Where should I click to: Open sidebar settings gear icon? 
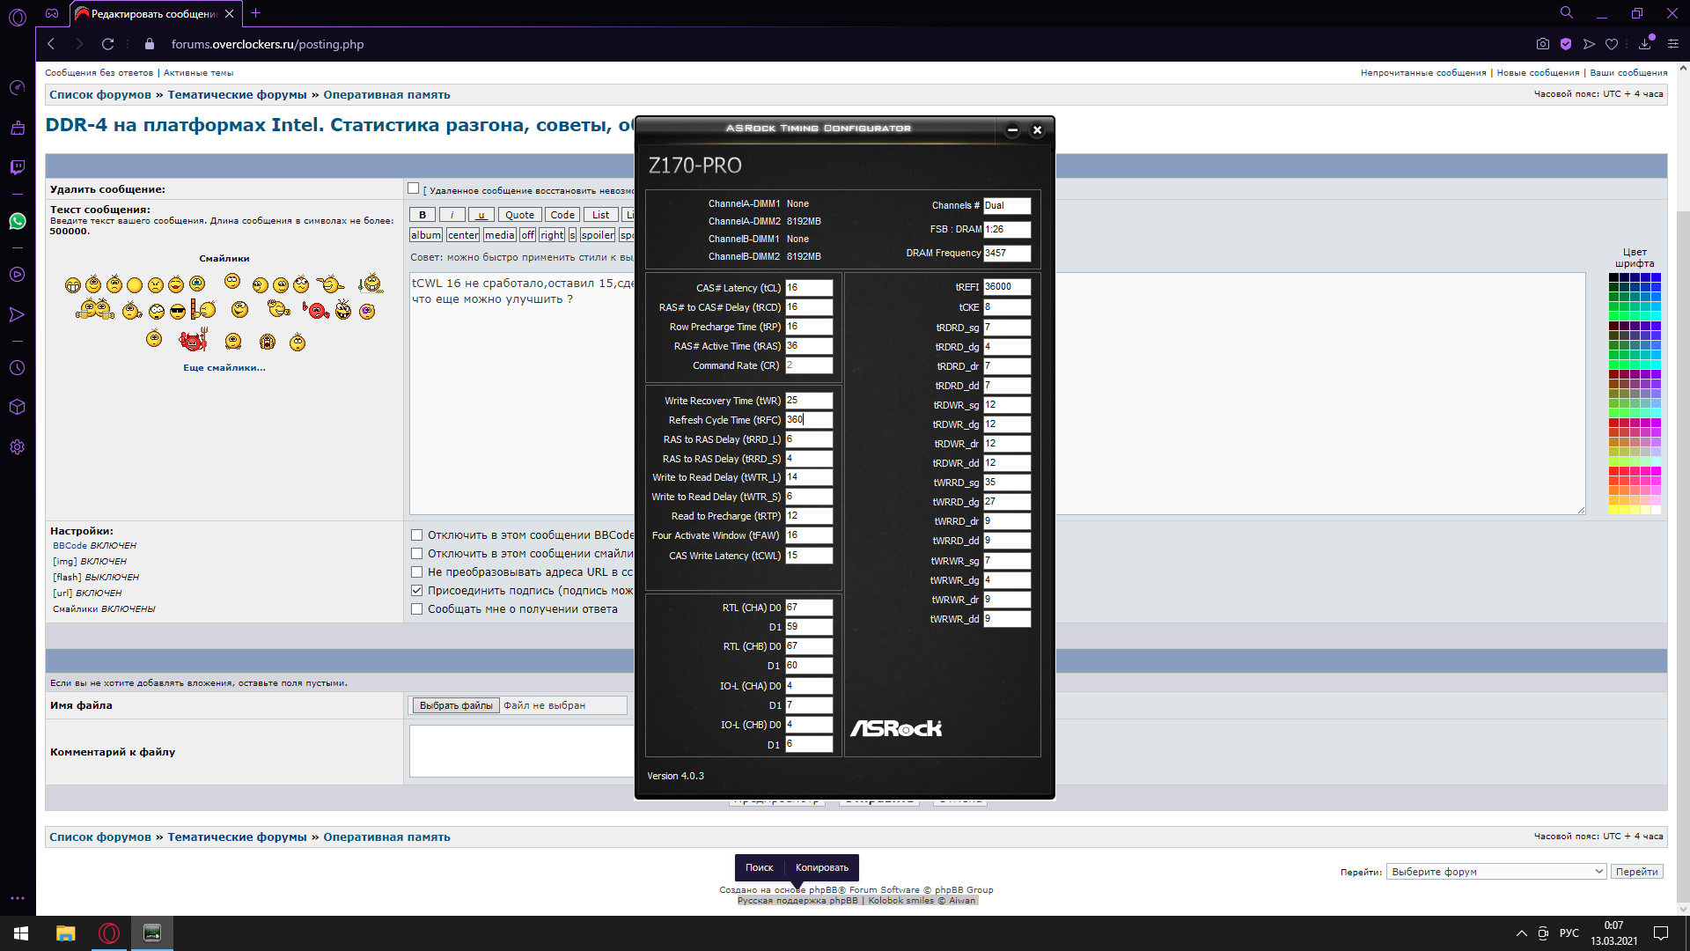click(18, 447)
